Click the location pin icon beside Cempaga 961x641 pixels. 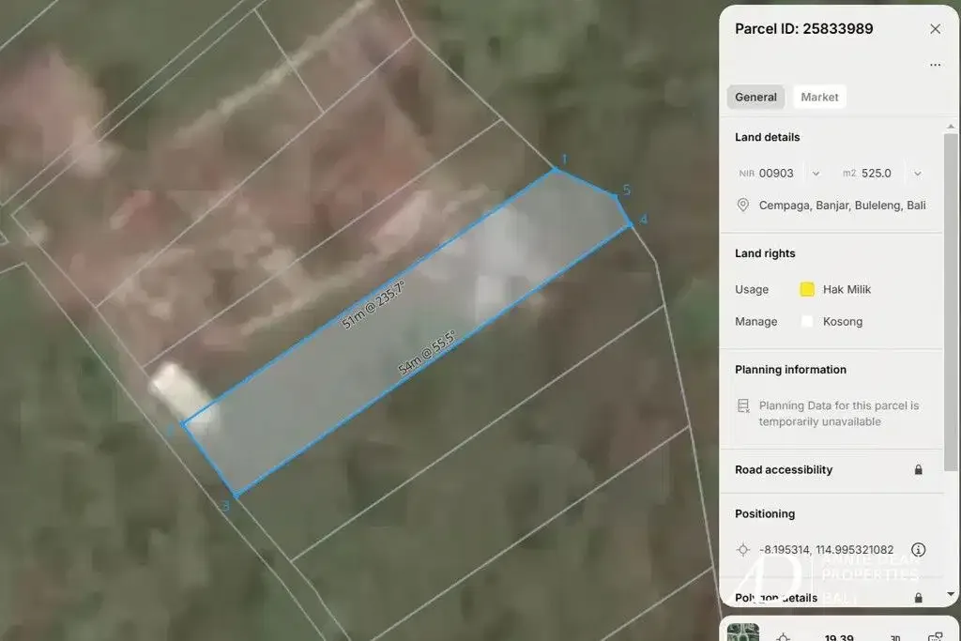[743, 206]
